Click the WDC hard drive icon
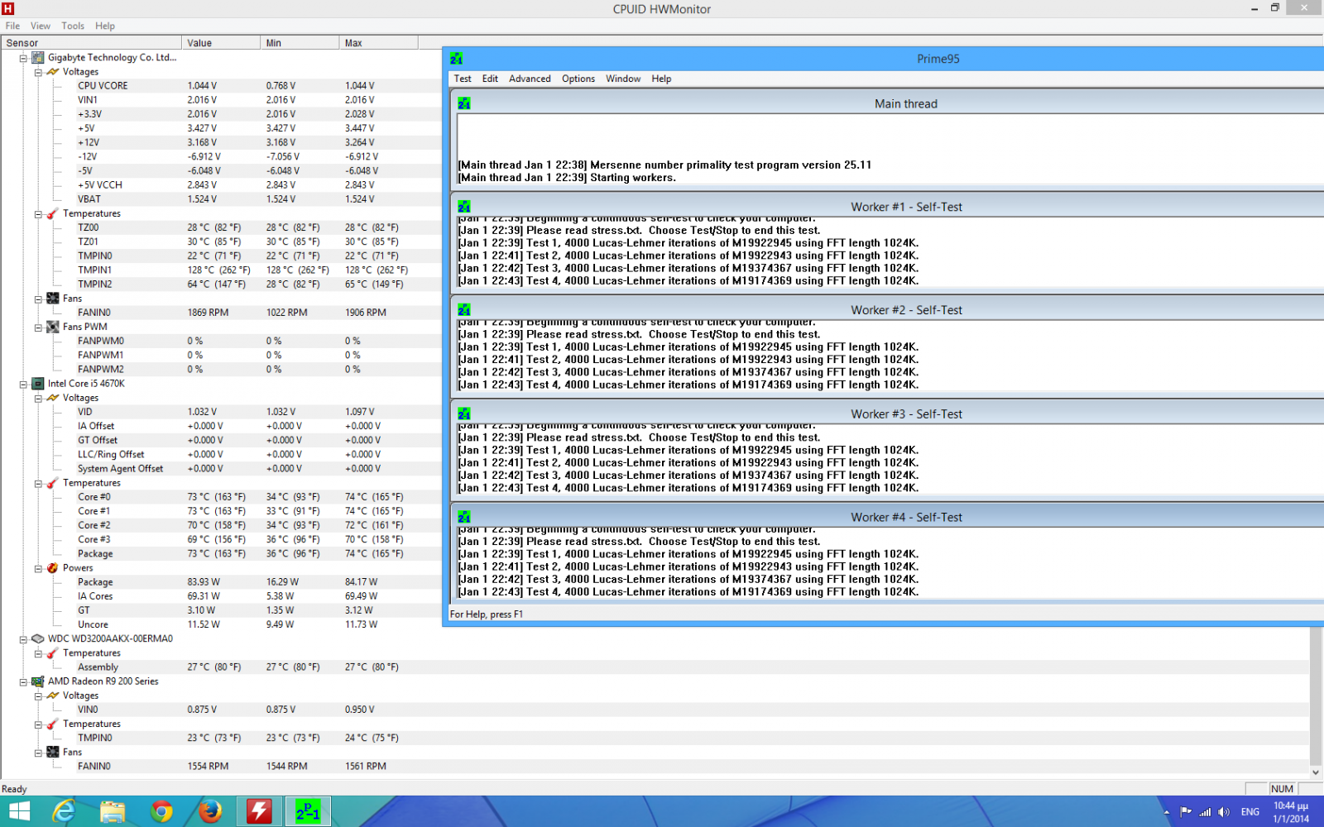The height and width of the screenshot is (827, 1324). pos(37,638)
